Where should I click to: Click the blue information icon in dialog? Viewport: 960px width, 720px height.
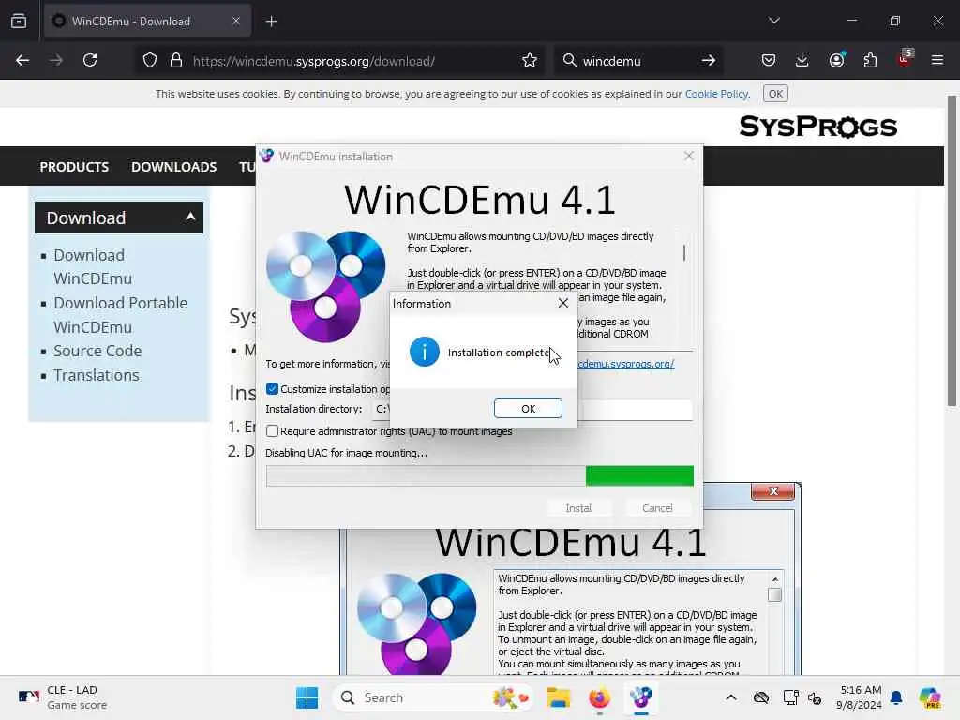(425, 352)
